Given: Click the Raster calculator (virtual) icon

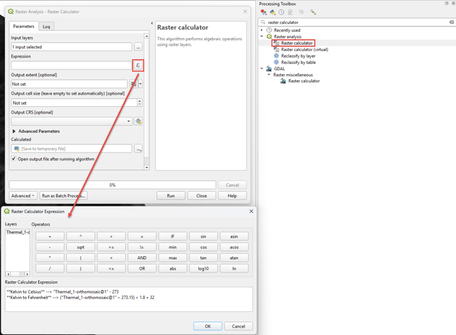Looking at the screenshot, I should tap(276, 49).
